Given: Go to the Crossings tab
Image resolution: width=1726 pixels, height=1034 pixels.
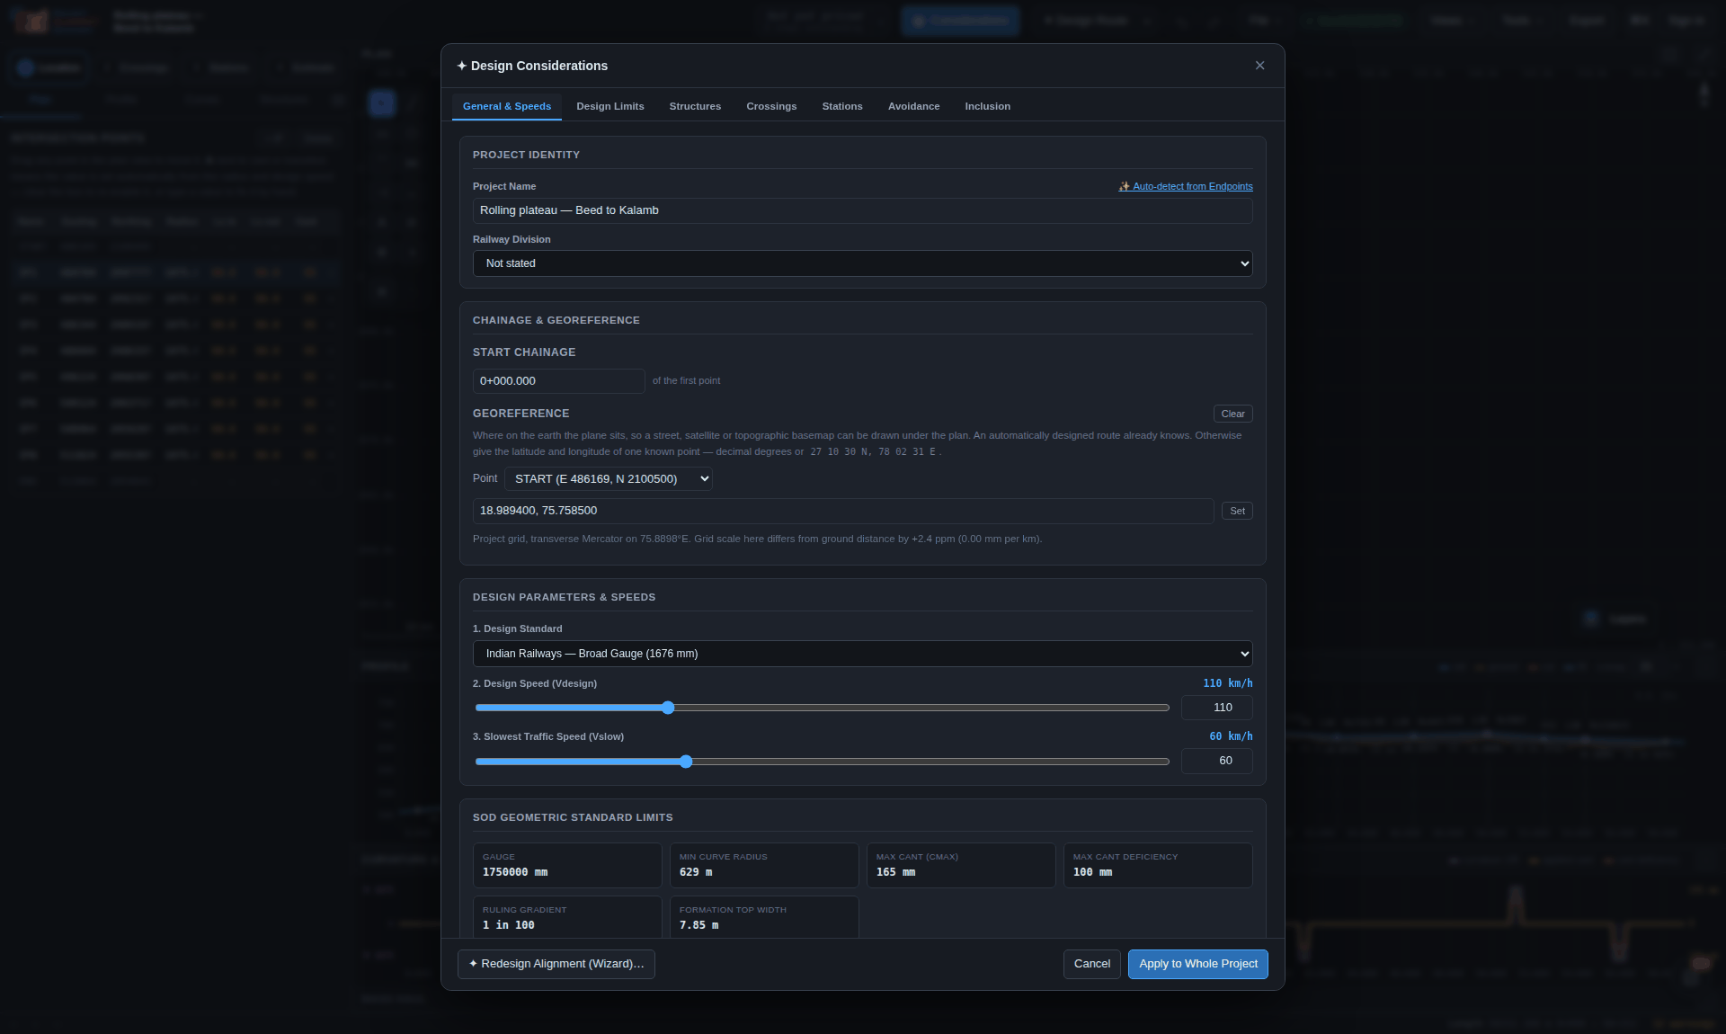Looking at the screenshot, I should click(x=771, y=106).
